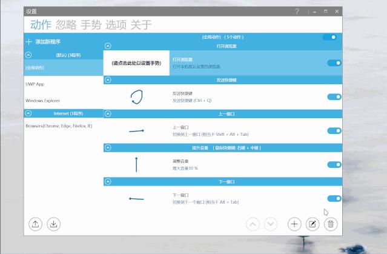387x254 pixels.
Task: Collapse the 上一窗口 action section
Action: (x=108, y=113)
